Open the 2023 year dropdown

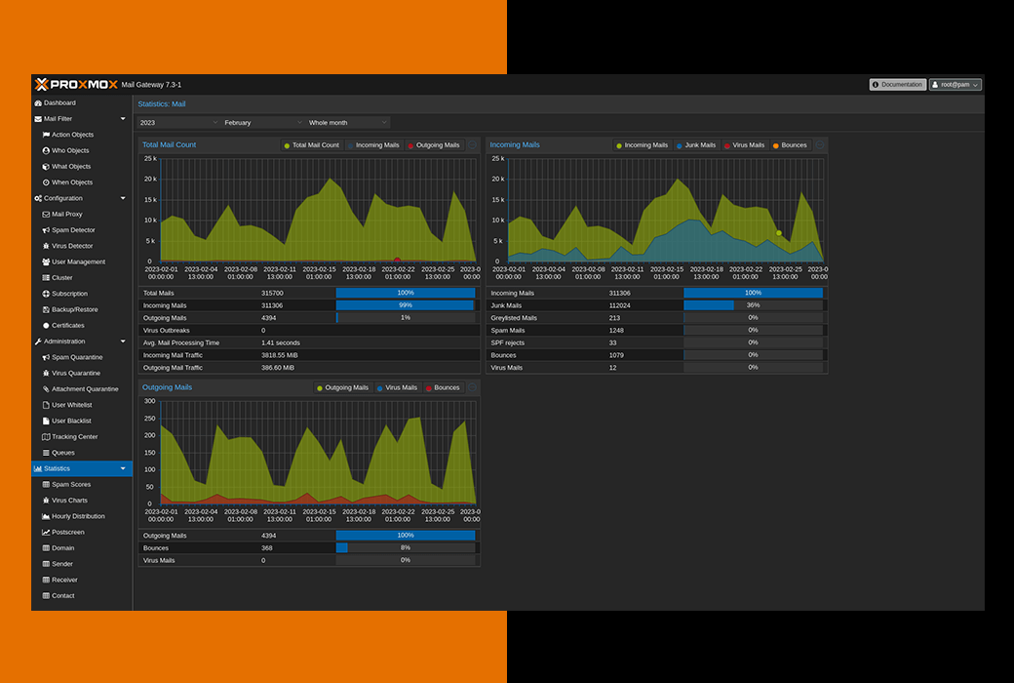(178, 123)
